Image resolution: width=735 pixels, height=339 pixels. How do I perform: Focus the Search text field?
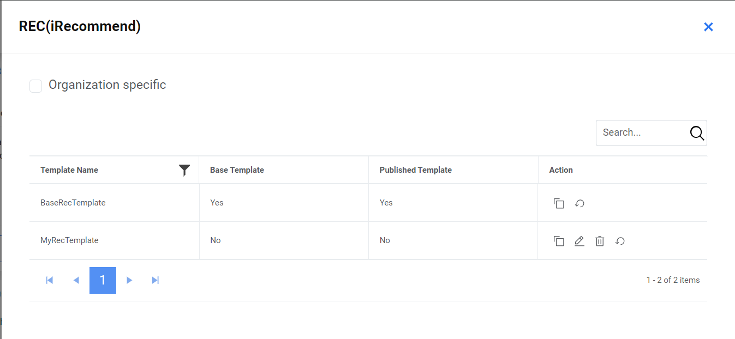tap(642, 133)
